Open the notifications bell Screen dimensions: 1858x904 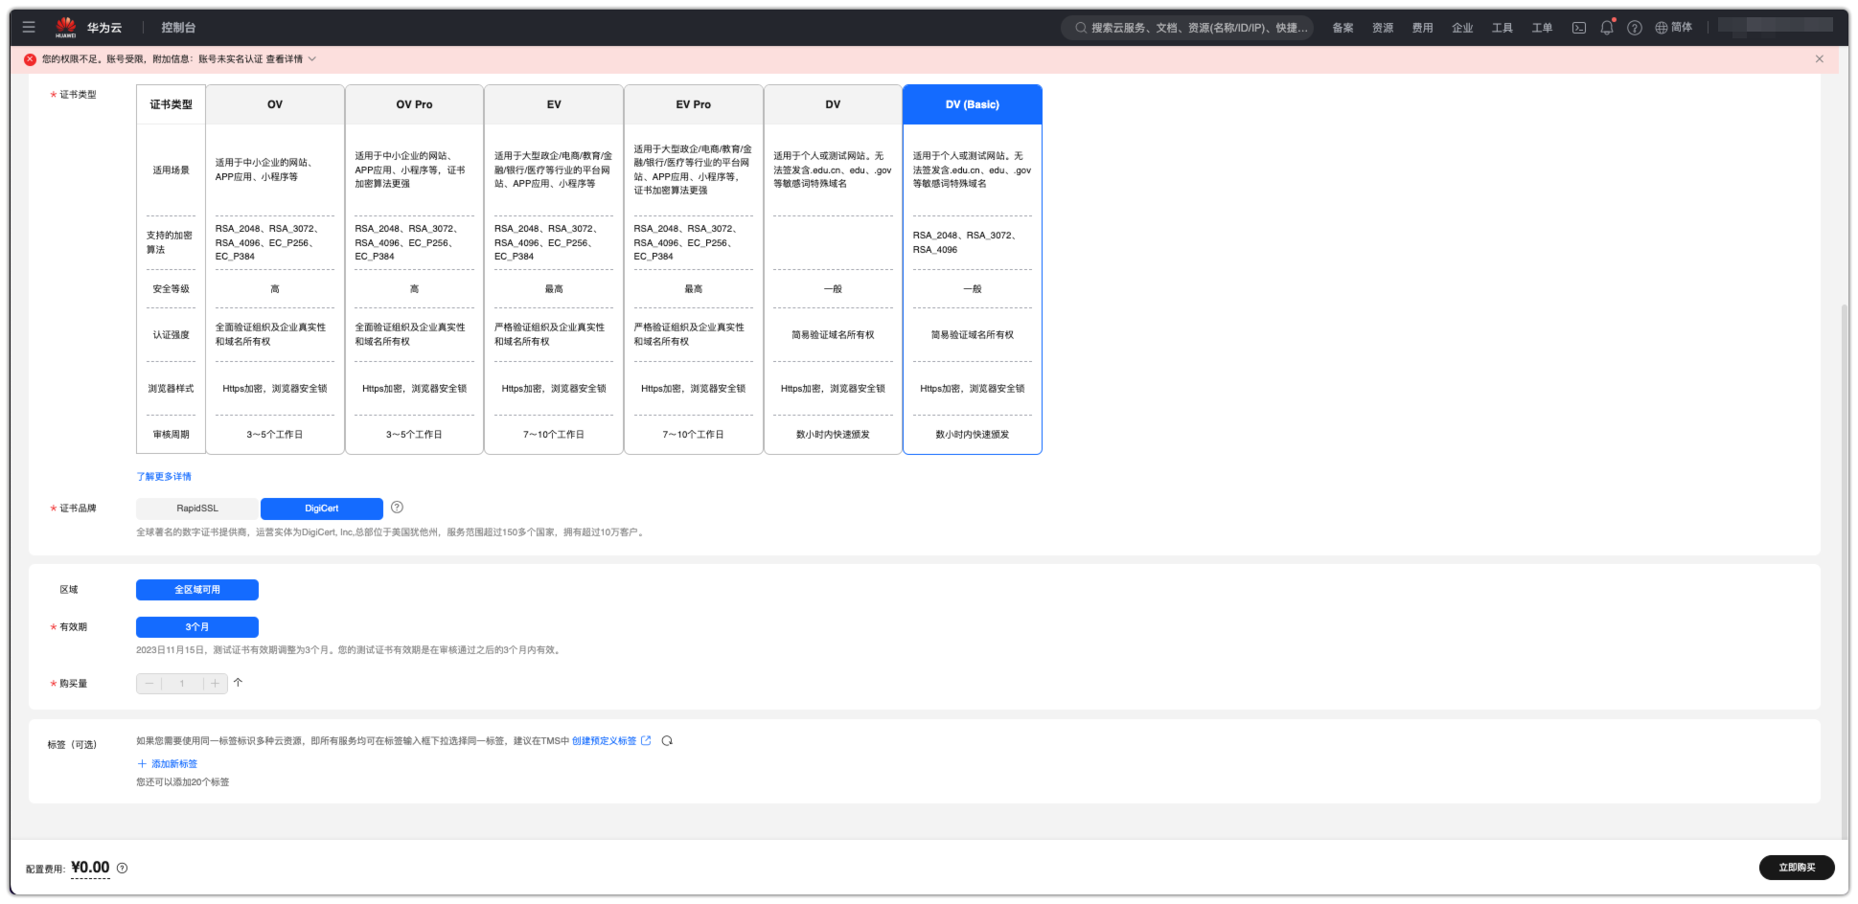coord(1607,28)
